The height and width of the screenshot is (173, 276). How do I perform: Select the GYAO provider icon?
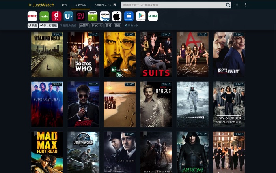click(80, 16)
